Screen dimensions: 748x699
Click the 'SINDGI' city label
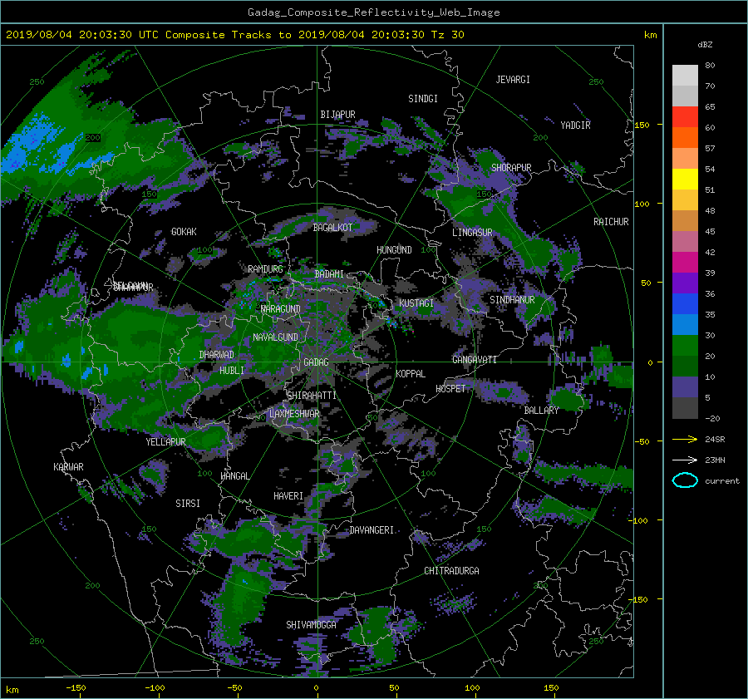[423, 99]
